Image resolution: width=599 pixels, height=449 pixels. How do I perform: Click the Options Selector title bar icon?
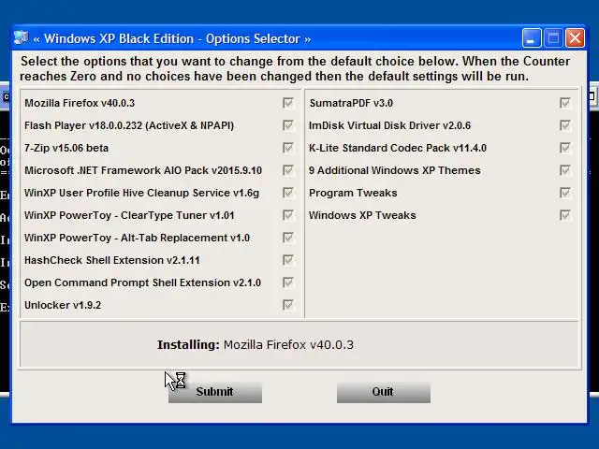tap(21, 38)
